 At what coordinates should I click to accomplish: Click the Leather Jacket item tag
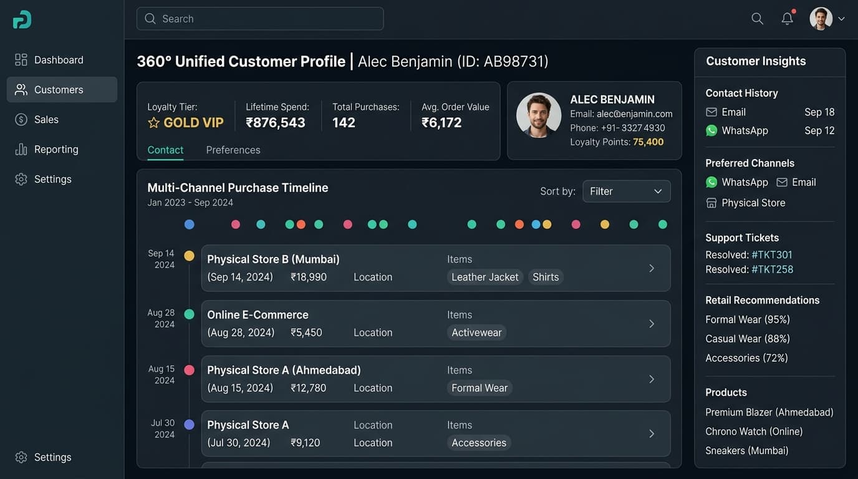[485, 277]
